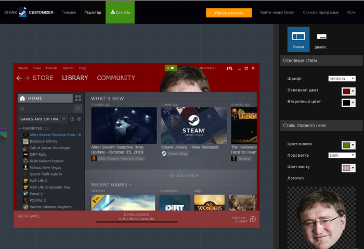Screen dimensions: 364x249
Task: Collapse the Favorites category
Action: pyautogui.click(x=20, y=128)
